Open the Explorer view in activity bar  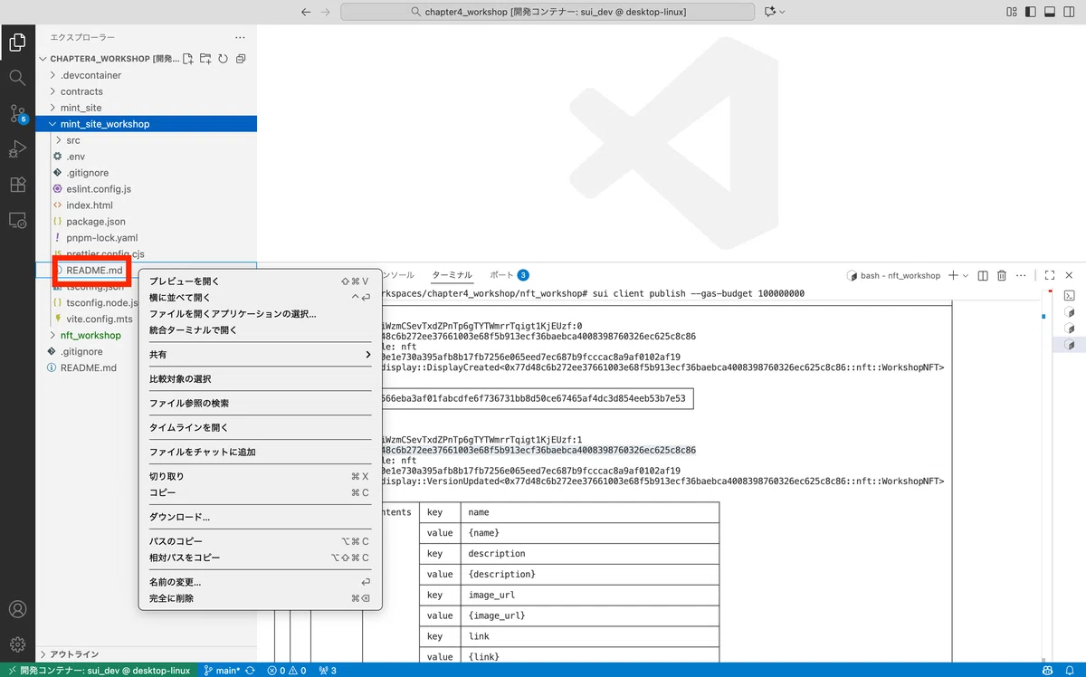pos(17,42)
